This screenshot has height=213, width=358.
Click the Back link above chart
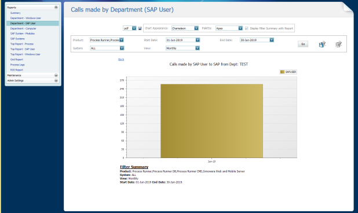pyautogui.click(x=121, y=59)
